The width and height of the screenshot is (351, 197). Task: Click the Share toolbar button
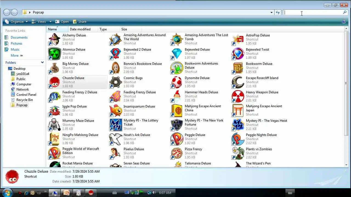(80, 22)
